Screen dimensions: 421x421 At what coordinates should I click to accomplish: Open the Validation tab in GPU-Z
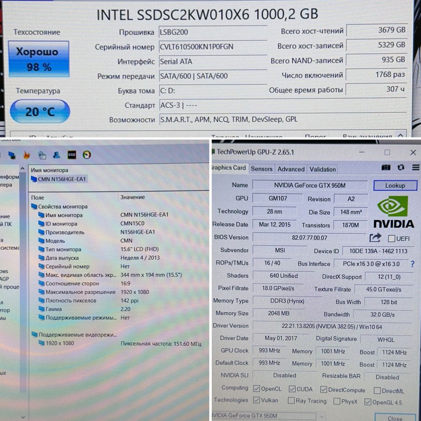pos(322,169)
